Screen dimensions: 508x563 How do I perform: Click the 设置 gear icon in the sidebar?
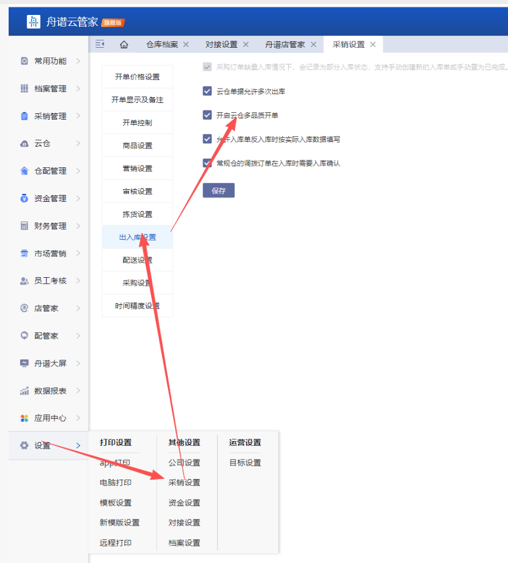pyautogui.click(x=24, y=446)
